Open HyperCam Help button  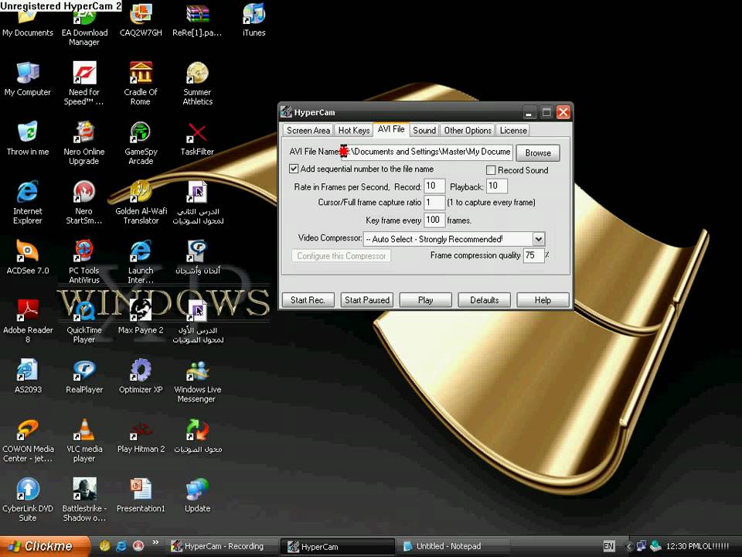[x=543, y=300]
